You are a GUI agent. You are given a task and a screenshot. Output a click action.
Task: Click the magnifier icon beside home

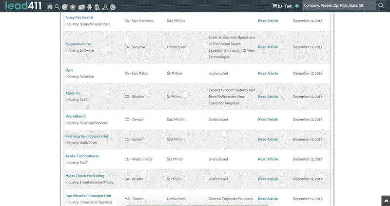click(x=57, y=7)
